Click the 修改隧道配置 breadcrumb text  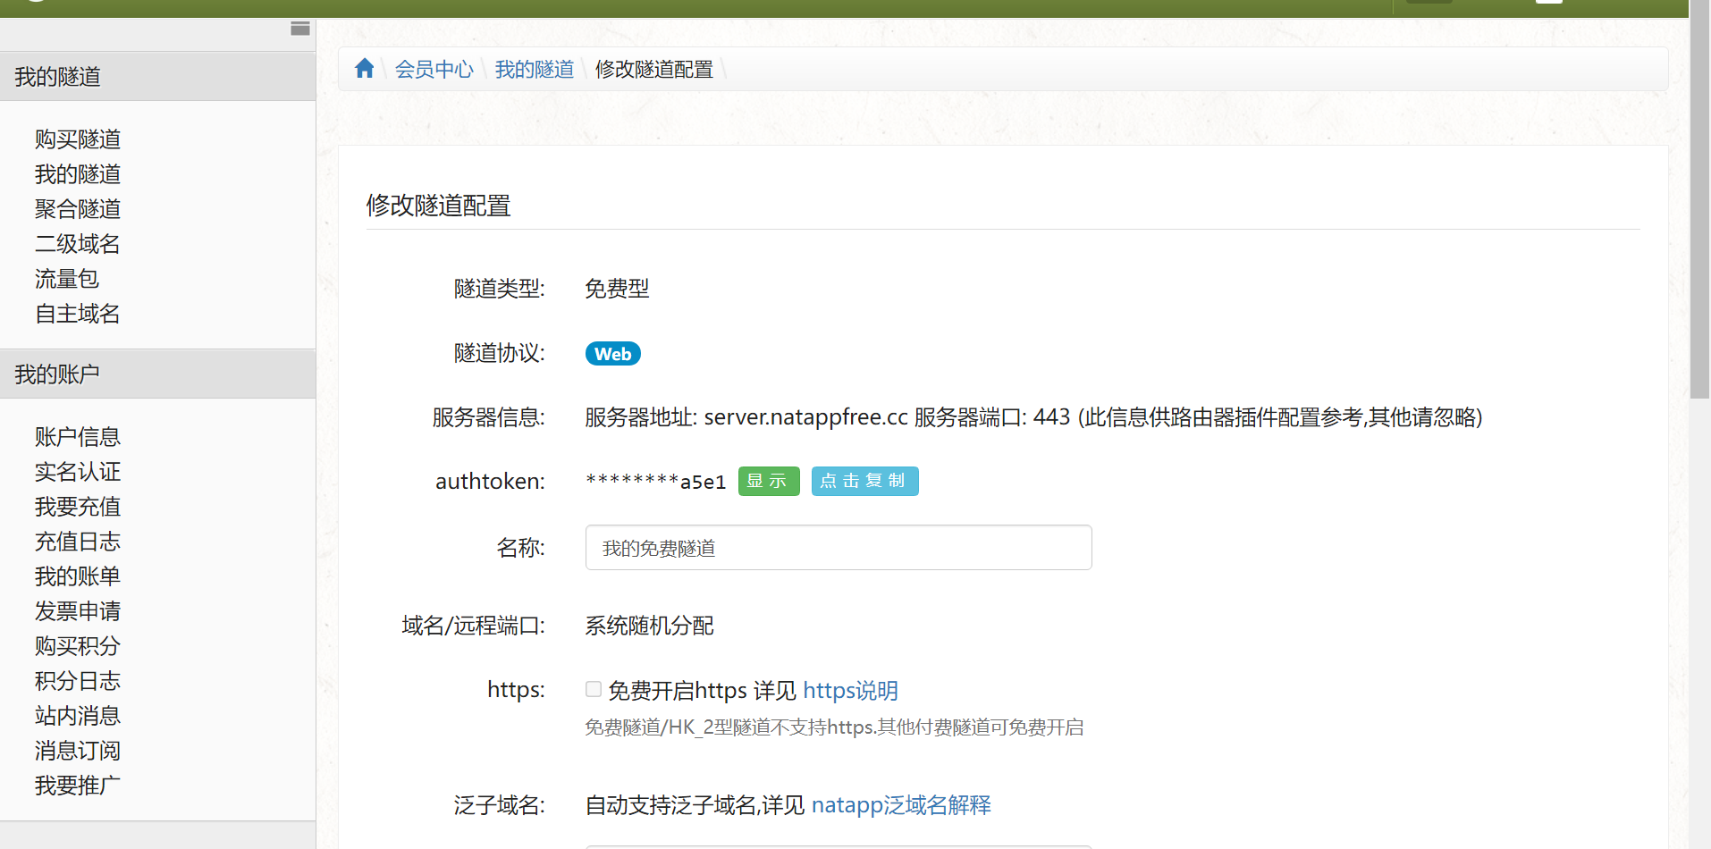[654, 70]
